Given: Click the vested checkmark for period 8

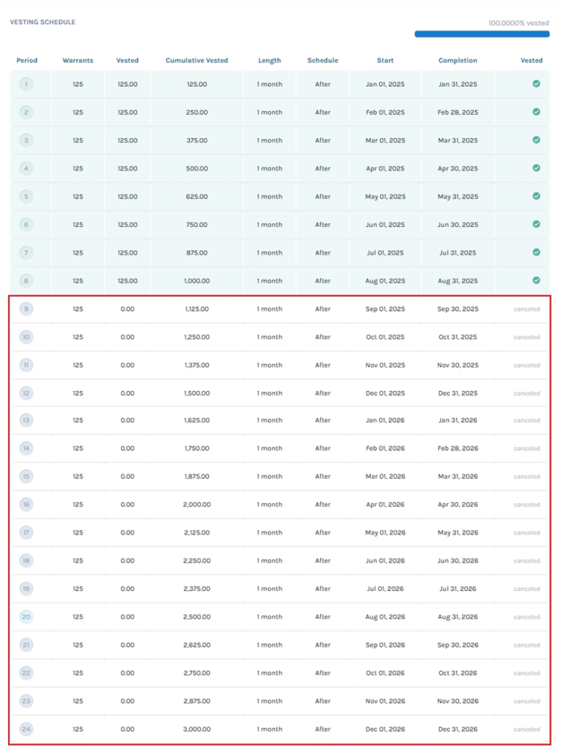Looking at the screenshot, I should 536,280.
